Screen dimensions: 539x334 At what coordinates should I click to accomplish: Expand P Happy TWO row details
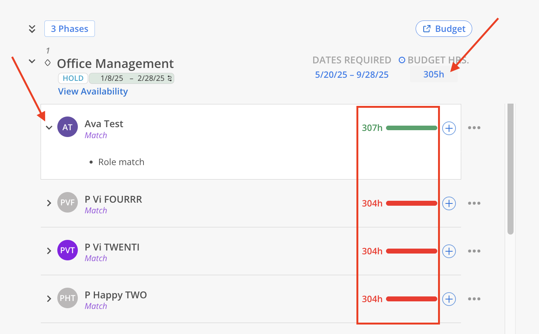[x=49, y=299]
